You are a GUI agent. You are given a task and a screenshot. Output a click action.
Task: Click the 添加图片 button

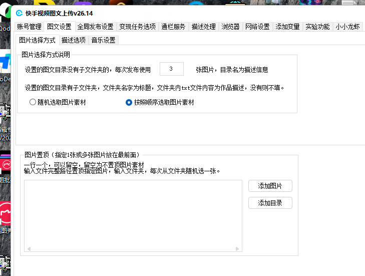click(270, 186)
